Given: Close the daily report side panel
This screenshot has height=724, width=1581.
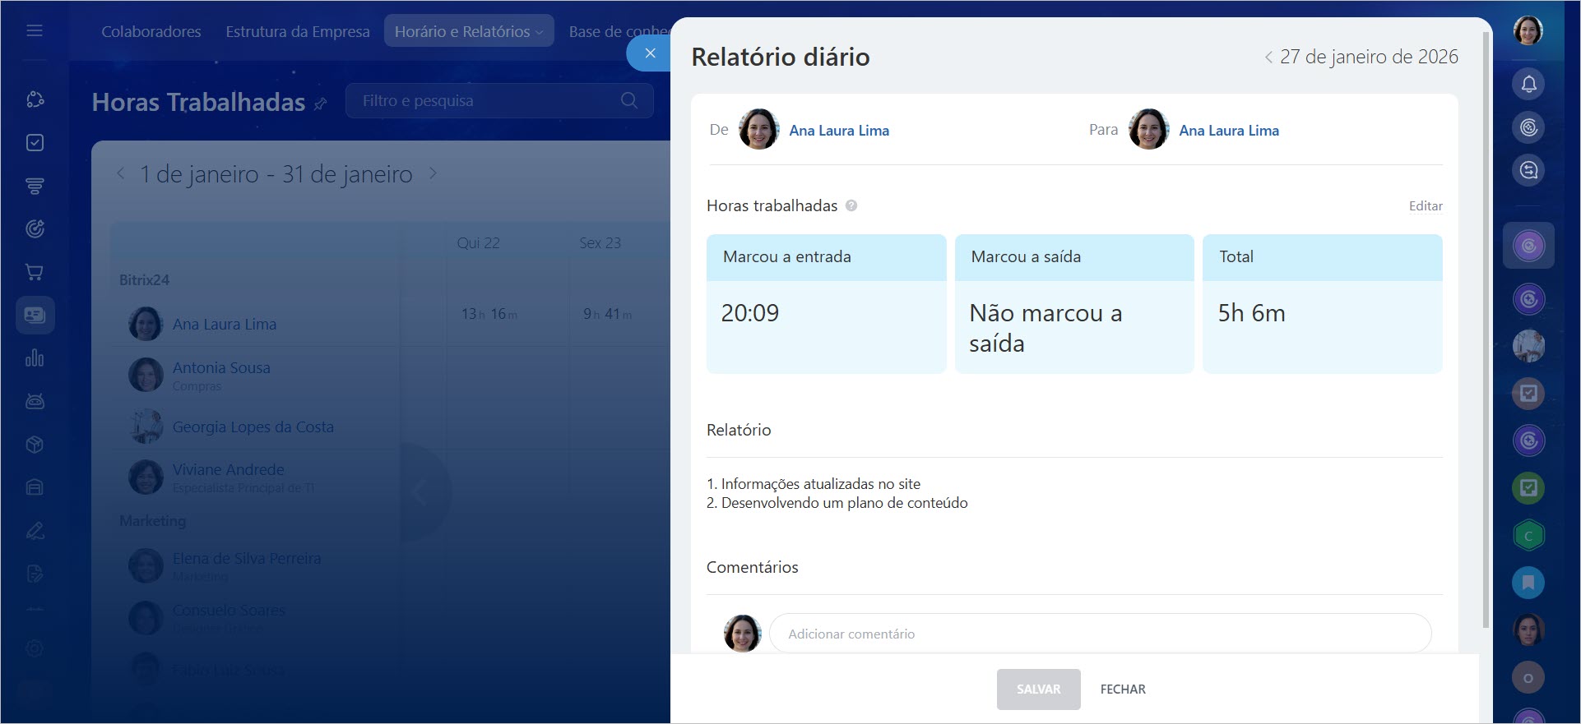Looking at the screenshot, I should (650, 53).
